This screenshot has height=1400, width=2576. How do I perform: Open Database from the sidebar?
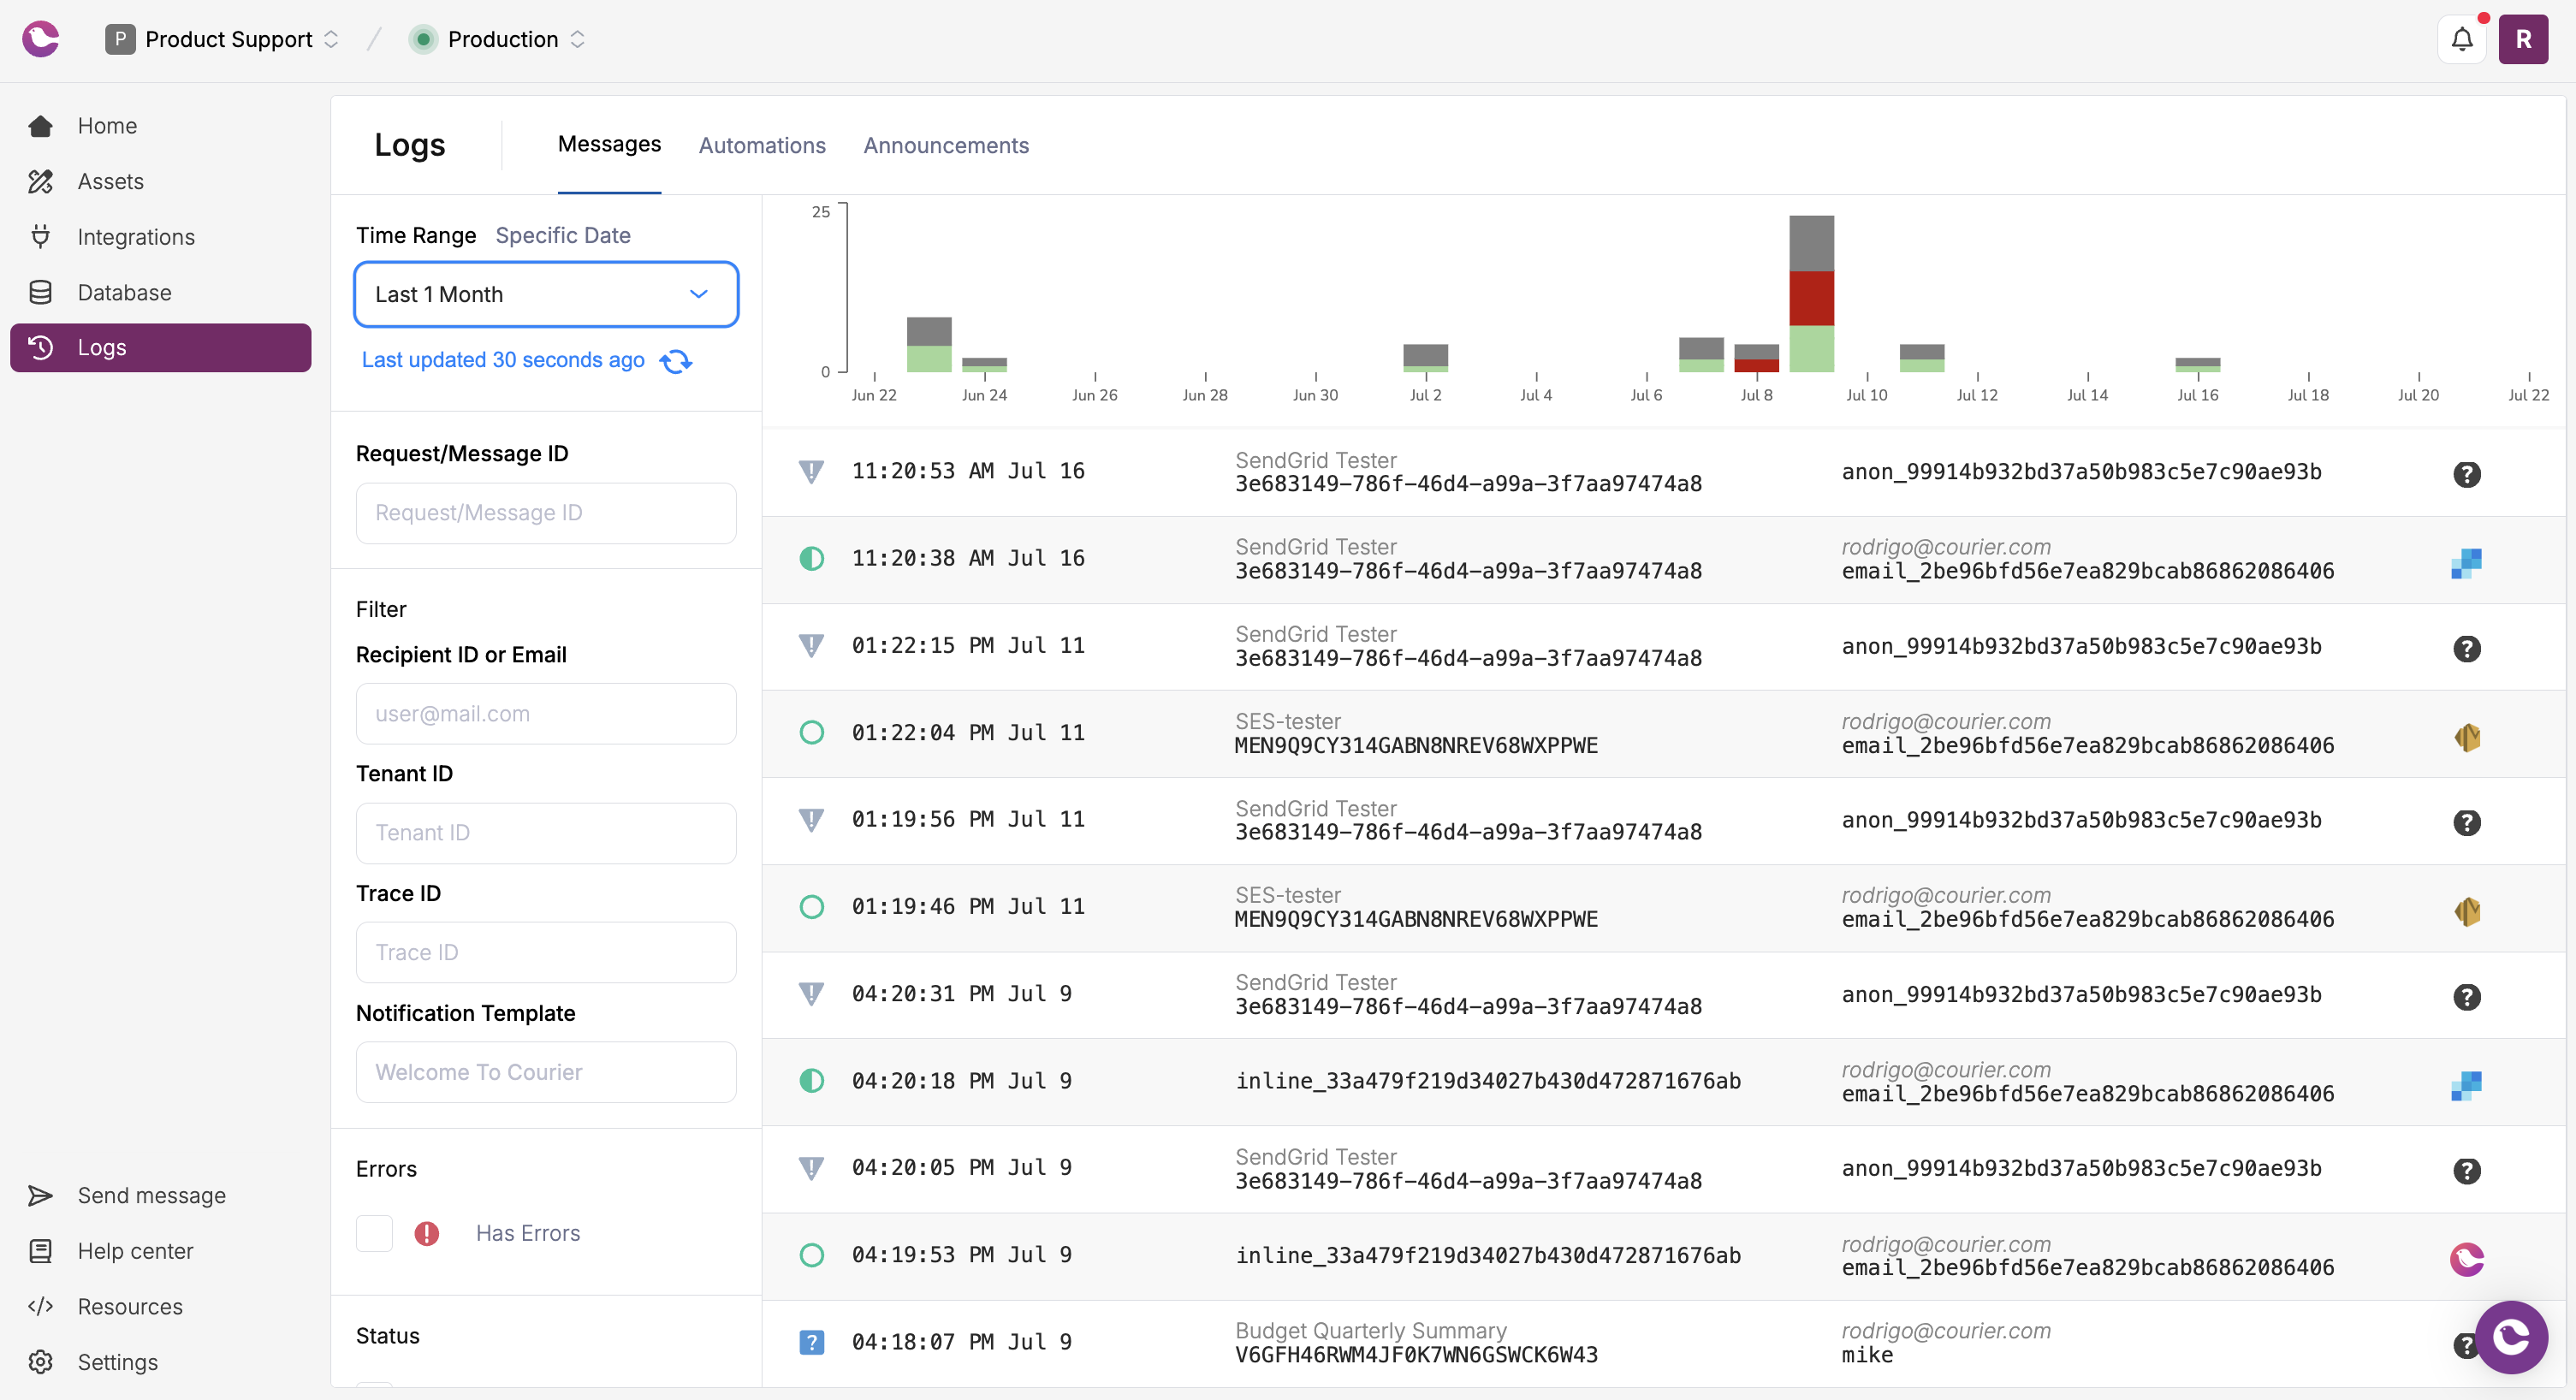(124, 292)
